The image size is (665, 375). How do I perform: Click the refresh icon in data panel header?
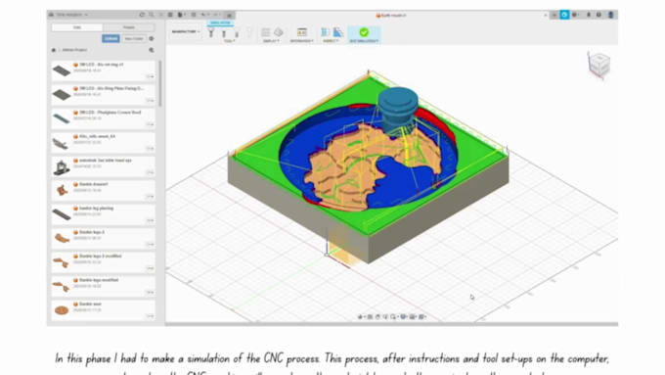142,15
